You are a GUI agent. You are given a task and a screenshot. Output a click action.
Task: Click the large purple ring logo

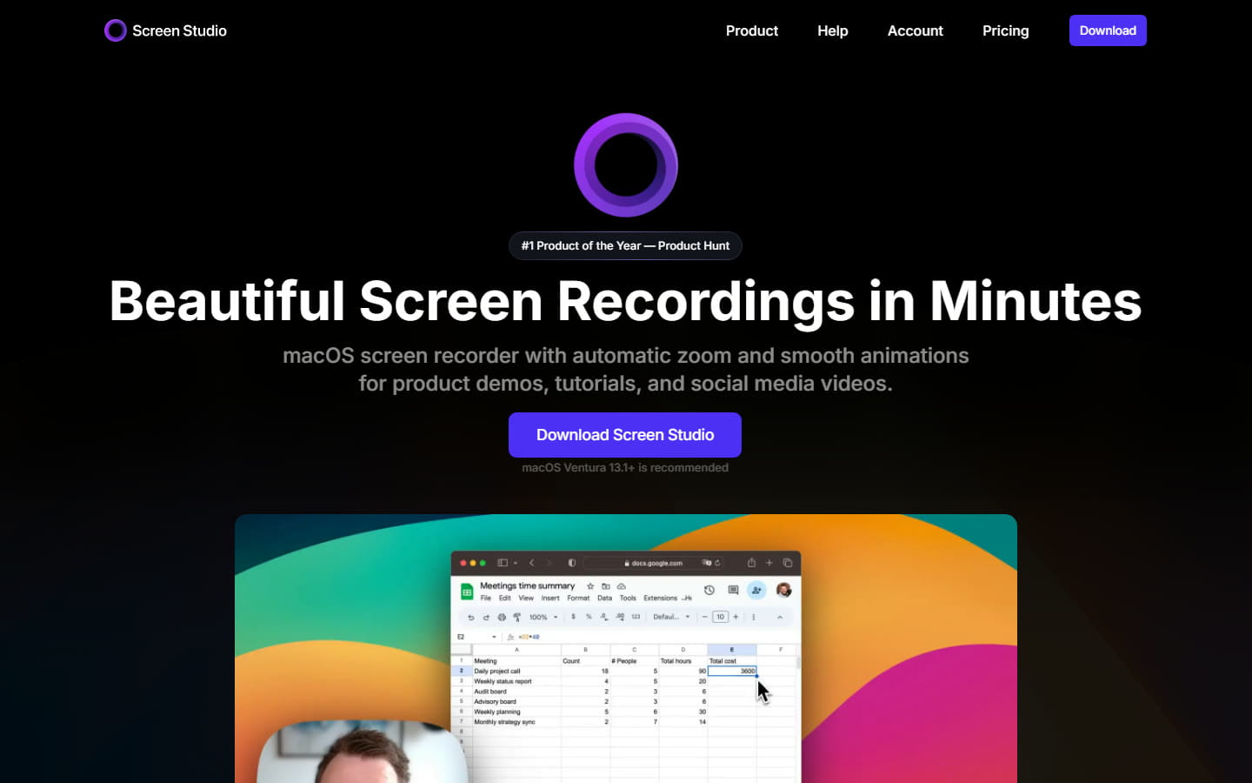tap(626, 165)
